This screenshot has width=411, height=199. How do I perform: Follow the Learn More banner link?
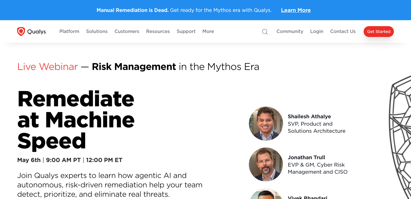pyautogui.click(x=296, y=10)
